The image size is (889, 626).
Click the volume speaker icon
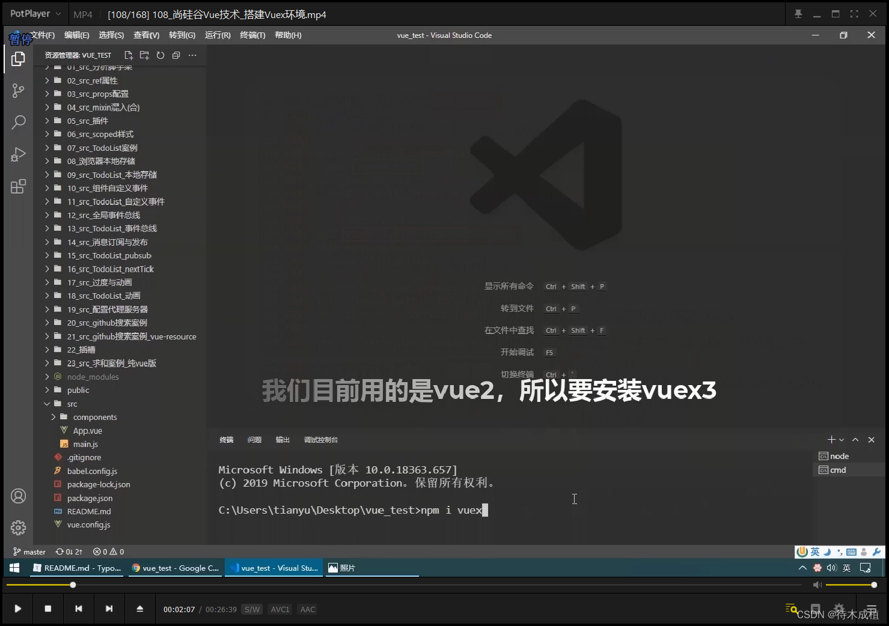[x=817, y=585]
